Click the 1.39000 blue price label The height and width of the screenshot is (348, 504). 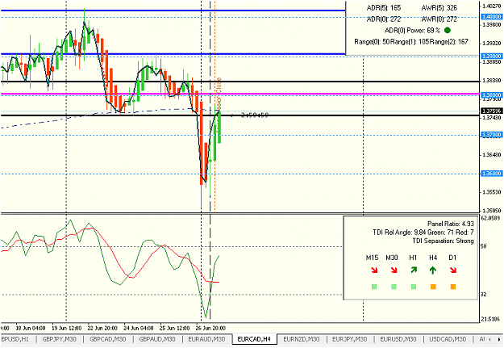[491, 56]
